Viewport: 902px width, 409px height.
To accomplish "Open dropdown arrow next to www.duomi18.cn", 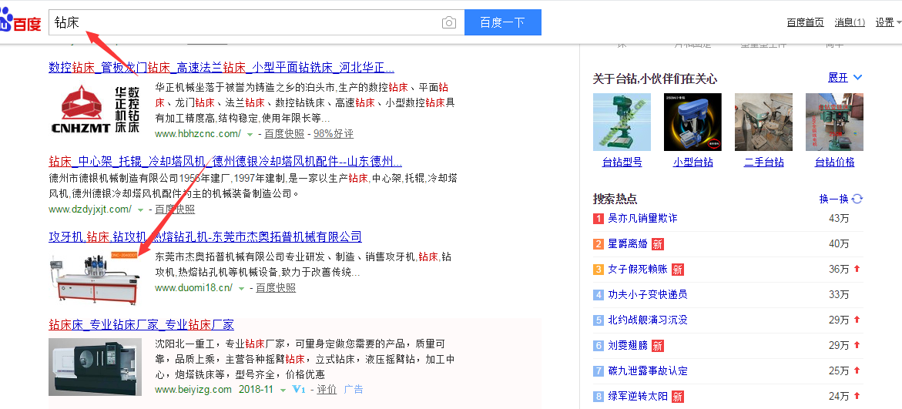I will (241, 288).
